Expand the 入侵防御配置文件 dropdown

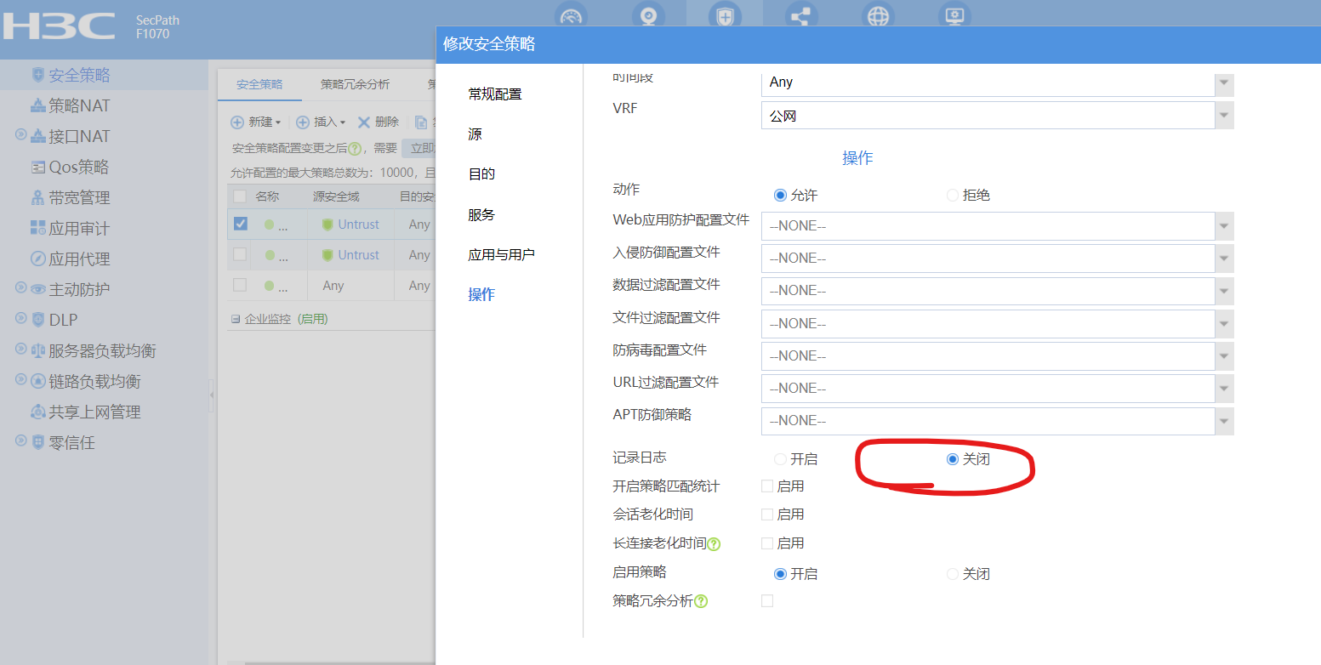click(x=1224, y=259)
